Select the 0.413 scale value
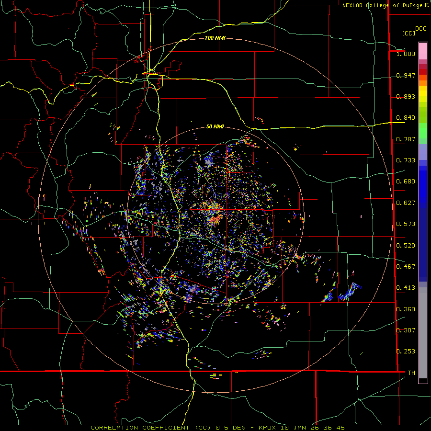 [406, 288]
